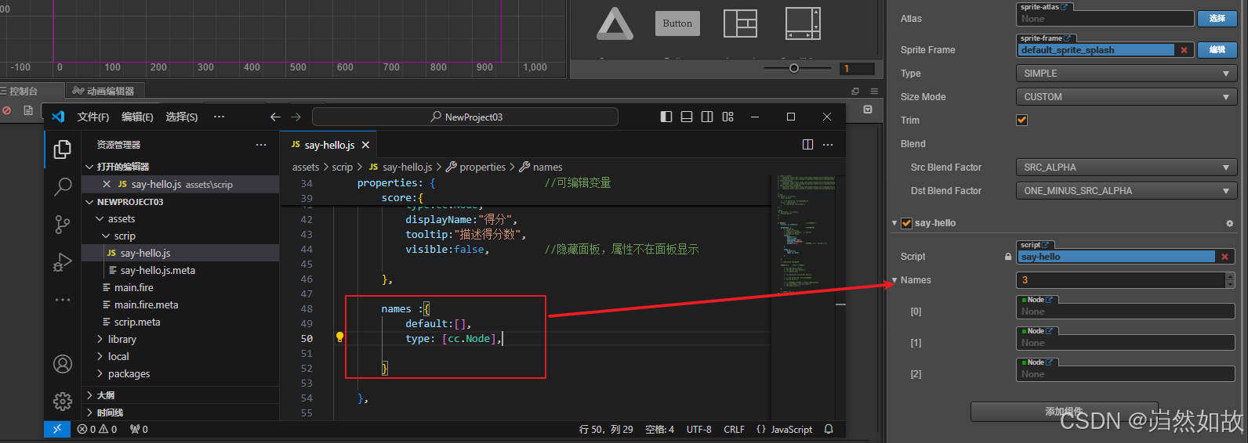This screenshot has height=443, width=1248.
Task: Click the Button node preset
Action: tap(677, 23)
